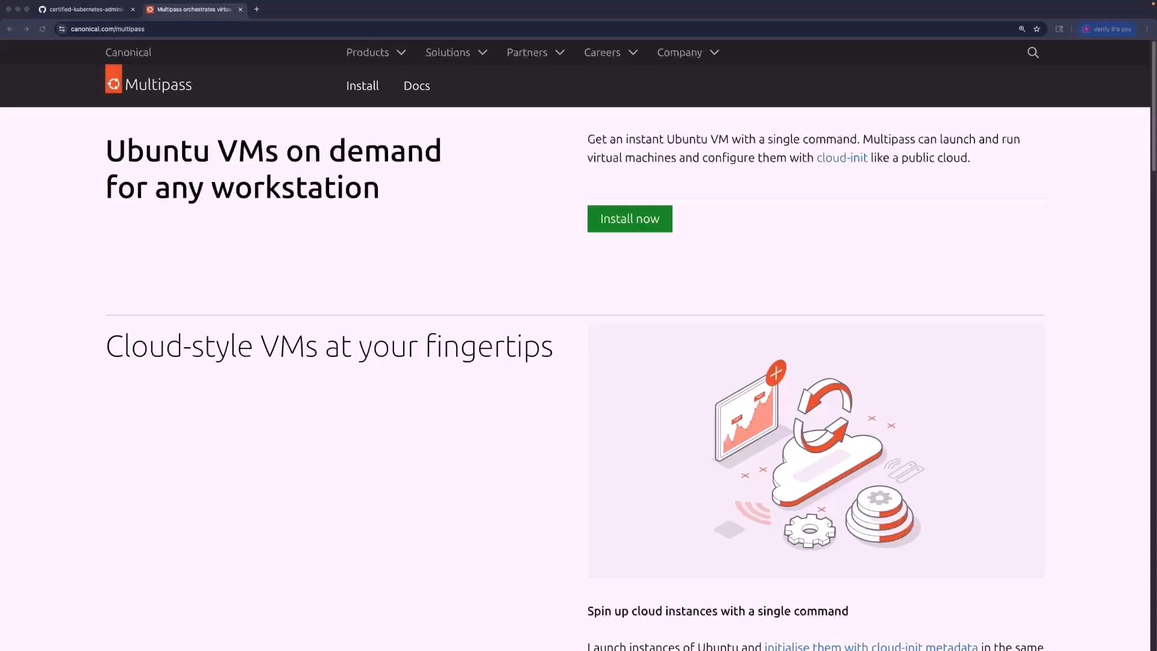The image size is (1157, 651).
Task: Open the browser three-dot menu
Action: (1147, 29)
